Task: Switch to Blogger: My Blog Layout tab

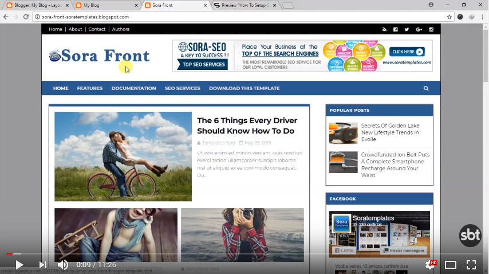Action: pos(36,5)
